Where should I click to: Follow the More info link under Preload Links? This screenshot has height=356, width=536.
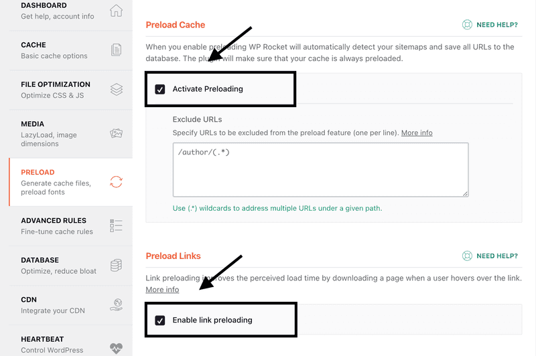click(162, 290)
